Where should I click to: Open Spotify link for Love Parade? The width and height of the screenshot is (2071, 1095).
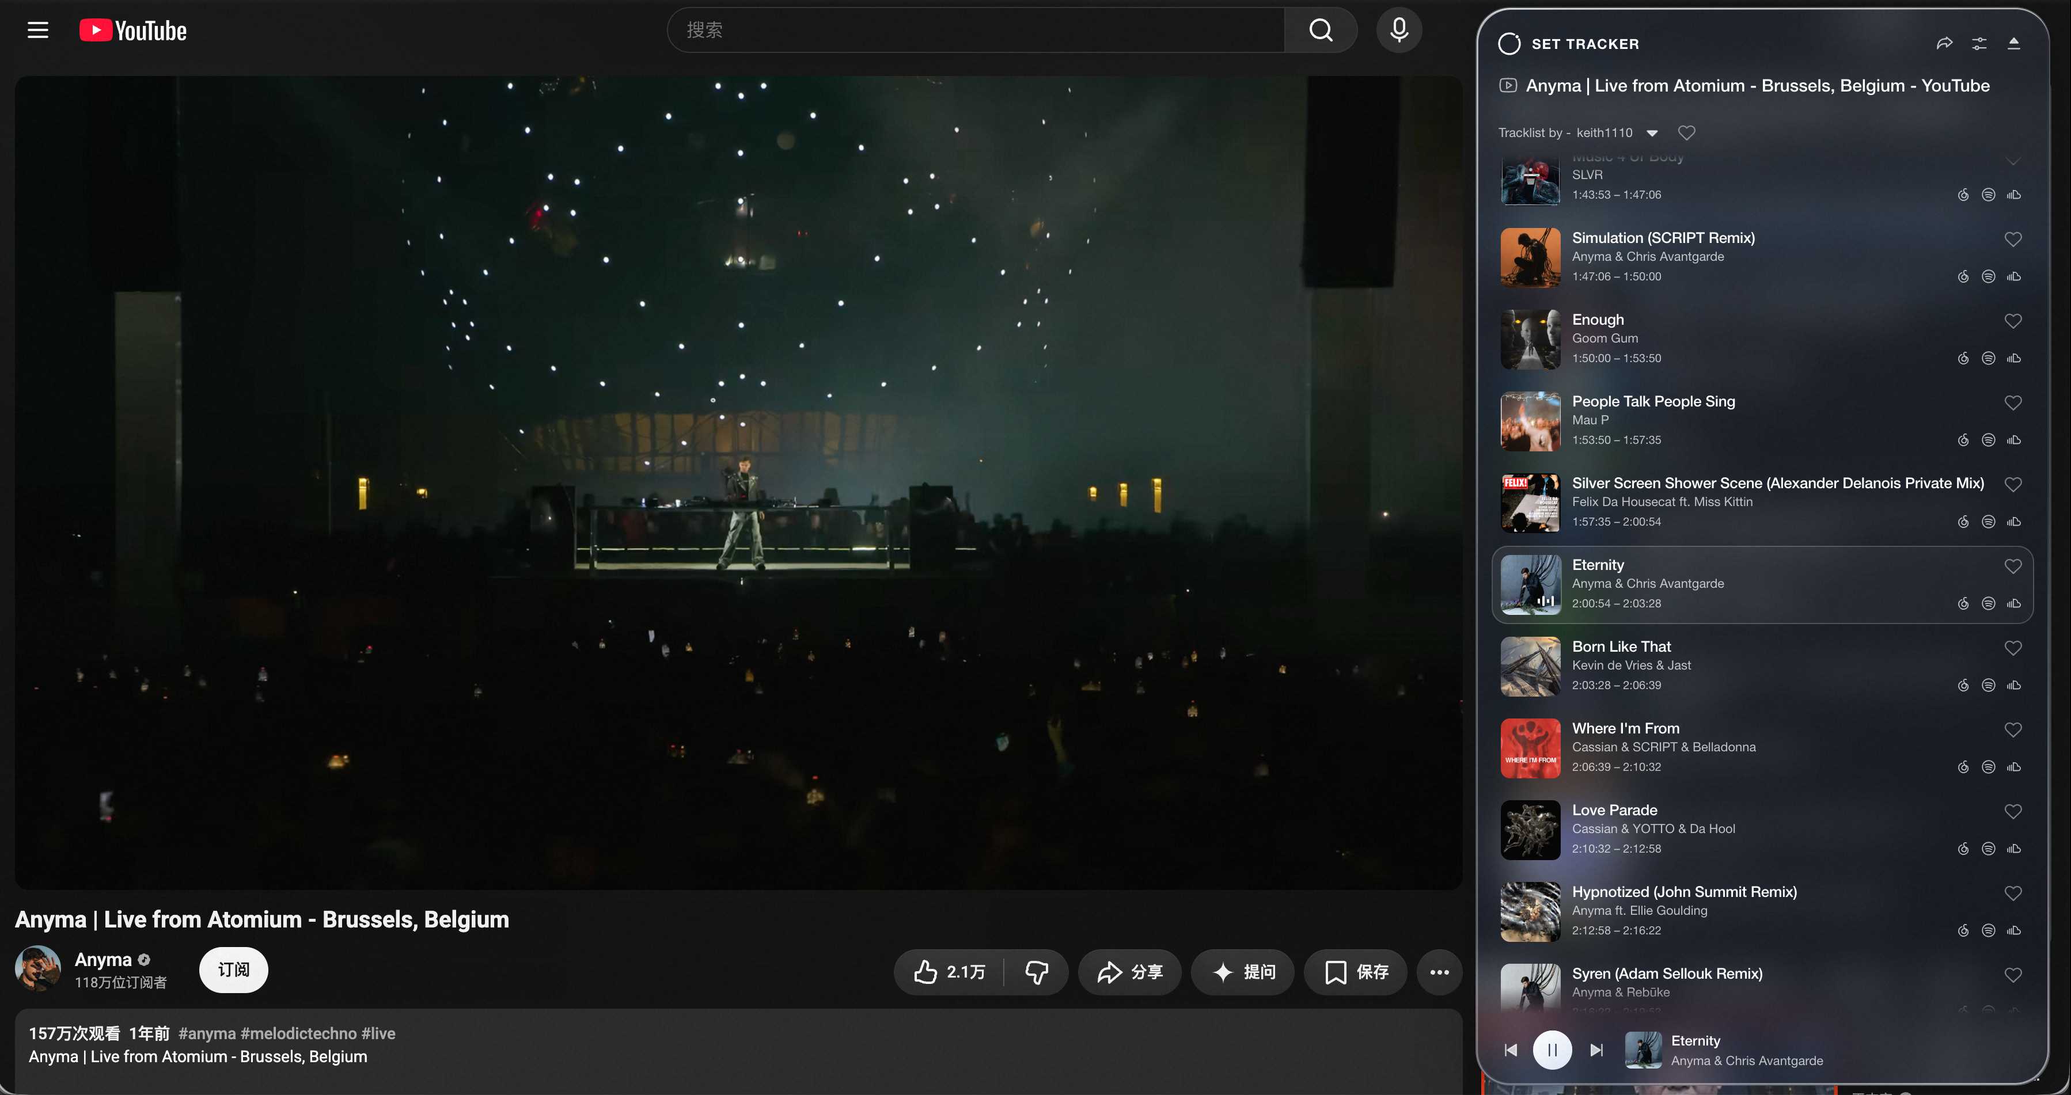tap(1988, 849)
